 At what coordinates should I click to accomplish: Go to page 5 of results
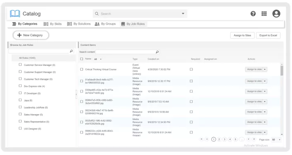tap(235, 139)
